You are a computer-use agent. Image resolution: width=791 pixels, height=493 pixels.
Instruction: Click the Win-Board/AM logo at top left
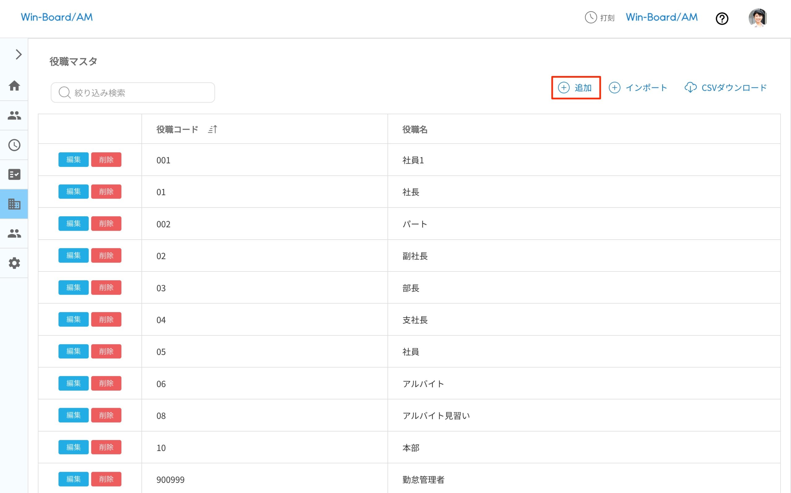click(57, 17)
